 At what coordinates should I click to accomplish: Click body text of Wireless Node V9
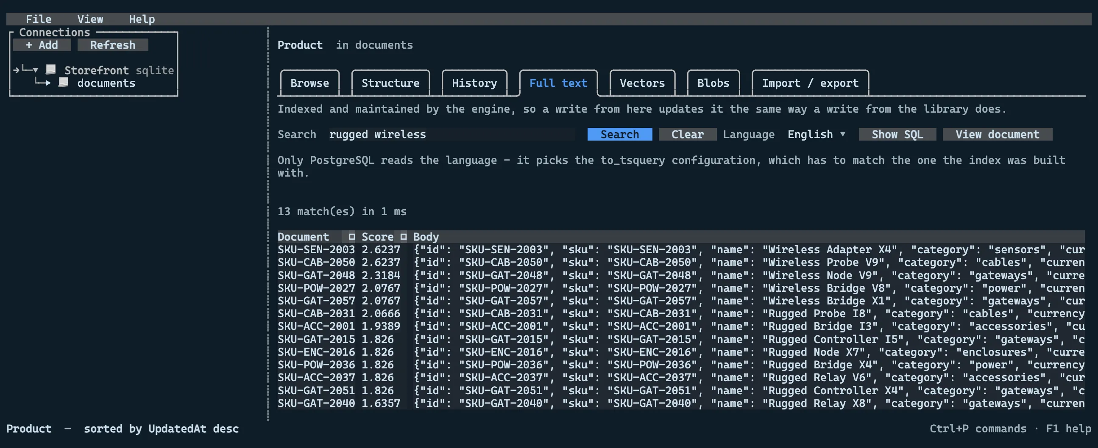[749, 275]
